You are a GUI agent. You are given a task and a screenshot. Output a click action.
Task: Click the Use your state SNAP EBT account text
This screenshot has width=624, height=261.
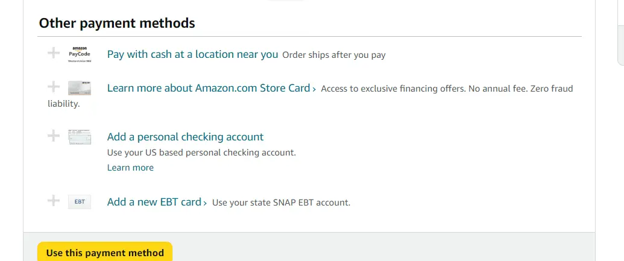281,203
